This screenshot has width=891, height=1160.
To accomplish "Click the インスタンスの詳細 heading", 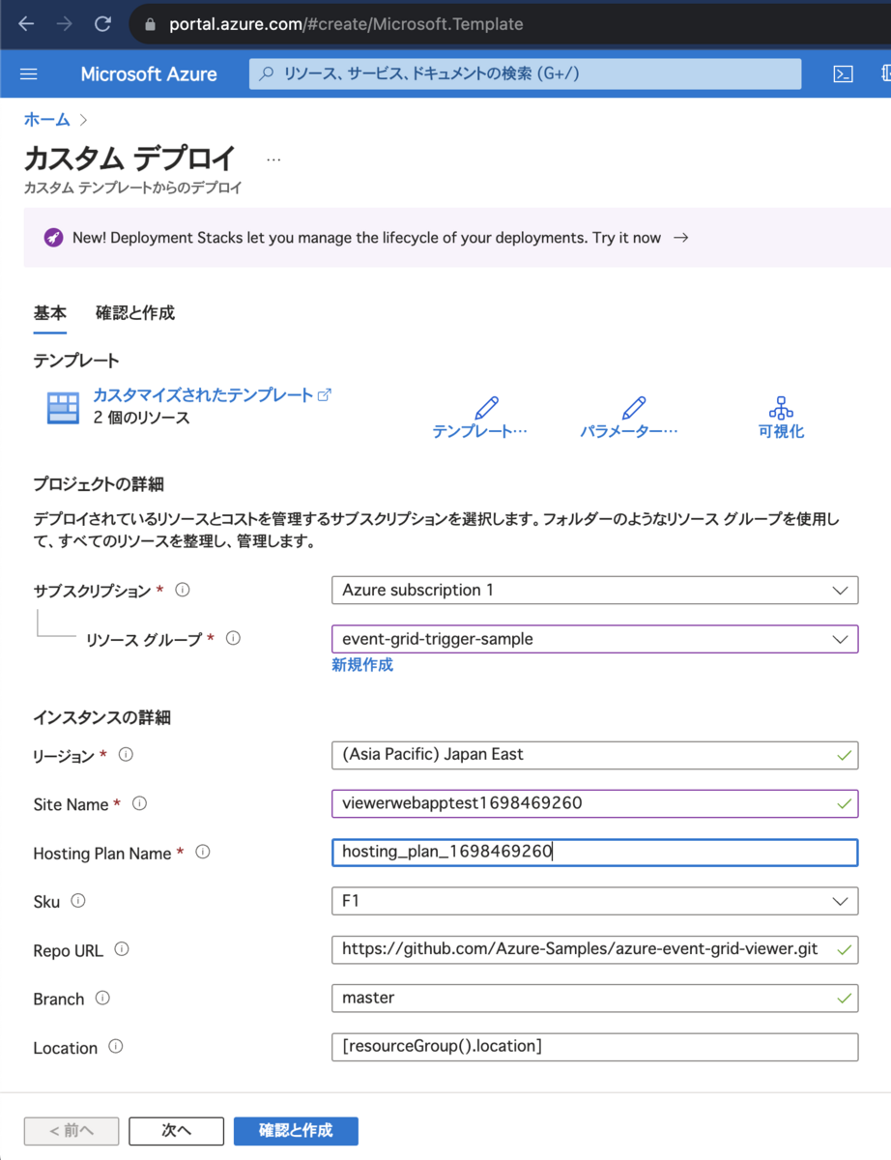I will coord(101,717).
